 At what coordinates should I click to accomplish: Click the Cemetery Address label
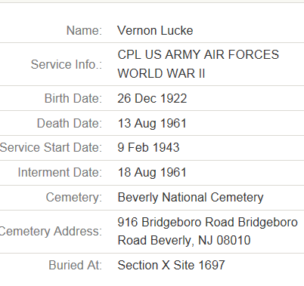pos(51,231)
